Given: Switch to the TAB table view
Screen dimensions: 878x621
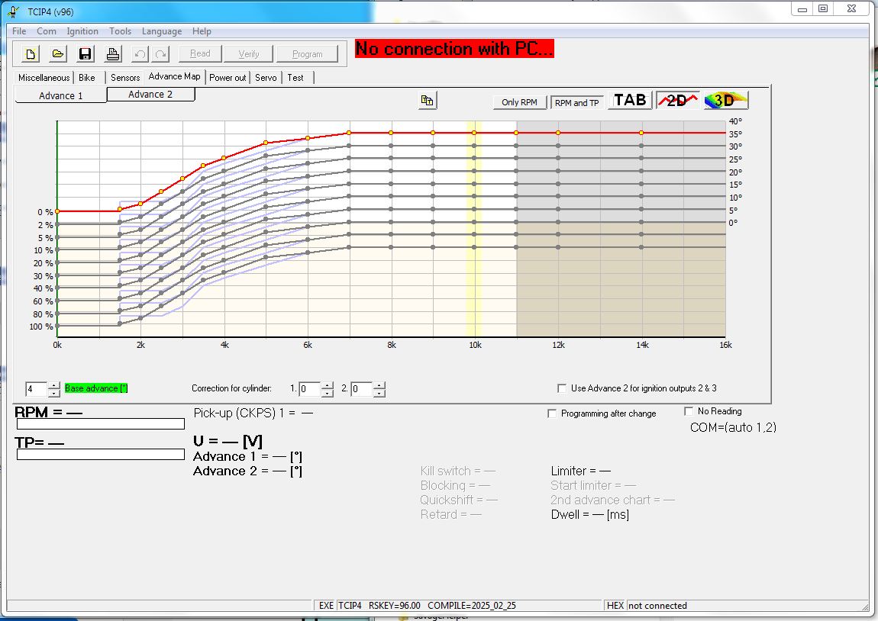Looking at the screenshot, I should coord(630,100).
